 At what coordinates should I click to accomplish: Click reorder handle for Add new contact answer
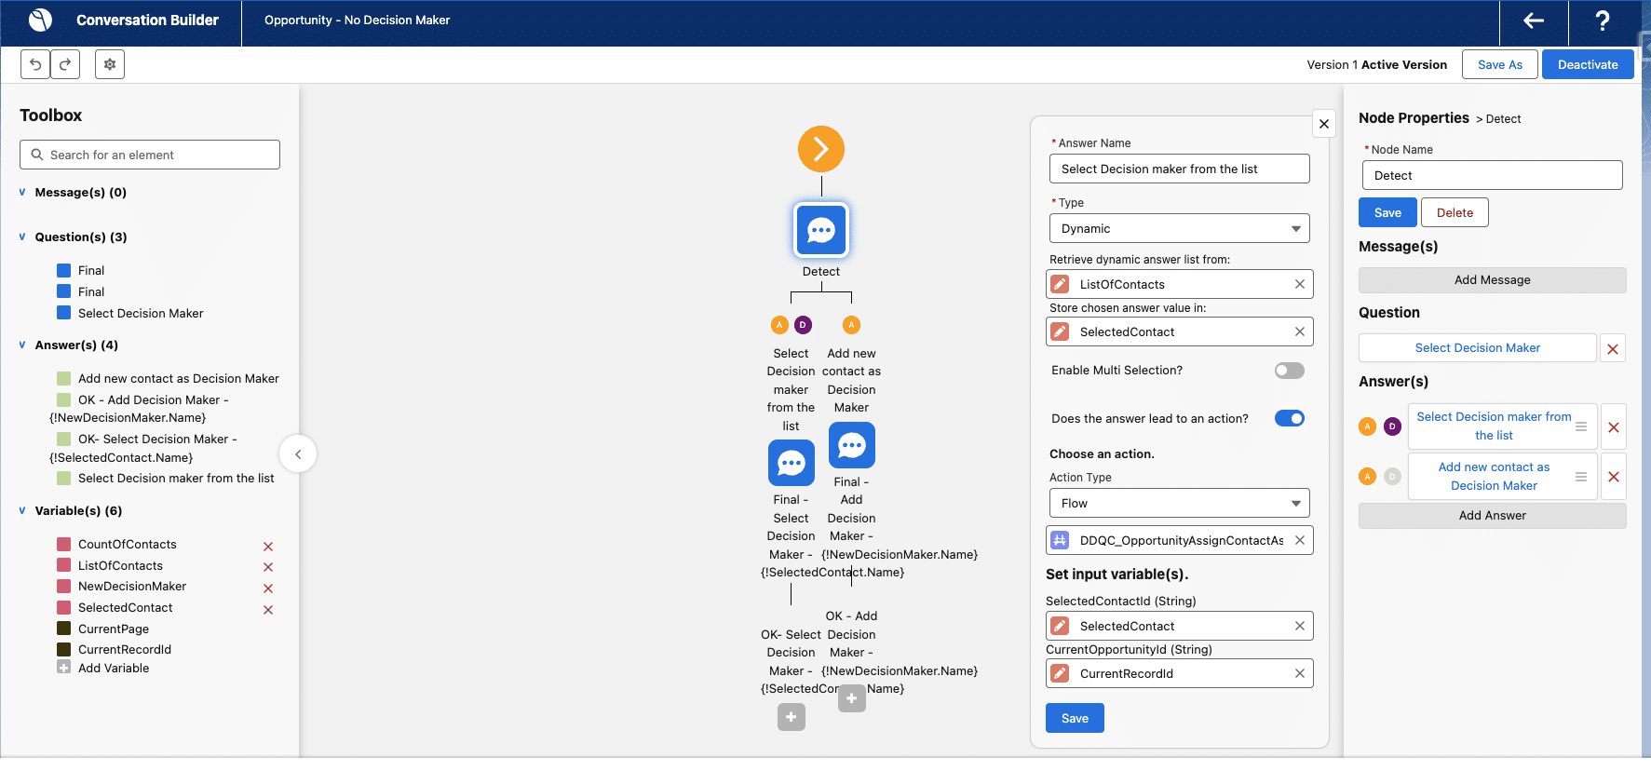(1581, 477)
